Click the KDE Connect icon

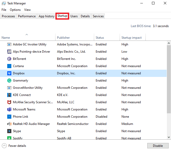coord(9,95)
